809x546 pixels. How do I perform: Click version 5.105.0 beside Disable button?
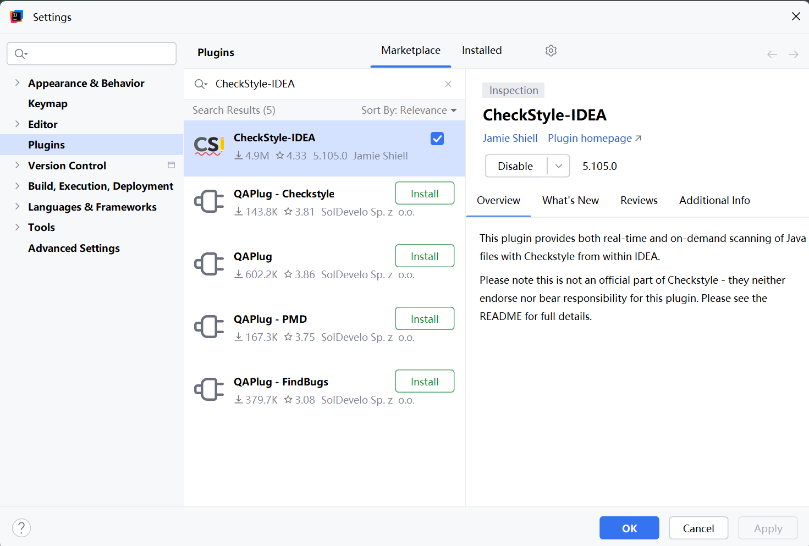tap(599, 166)
